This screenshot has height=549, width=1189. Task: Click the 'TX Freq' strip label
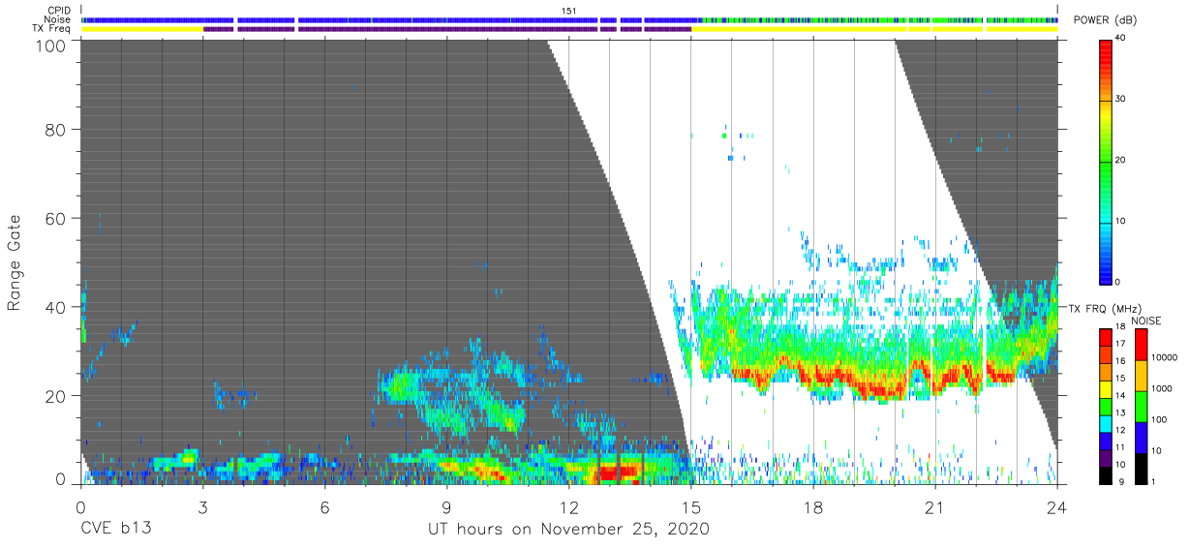click(x=51, y=29)
